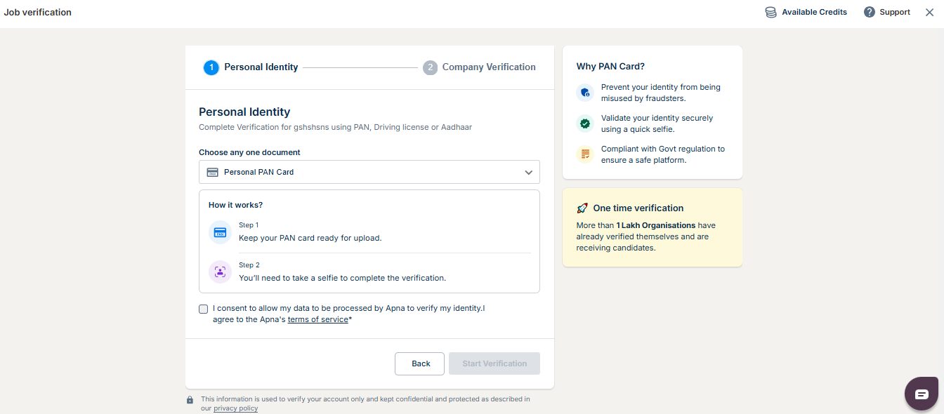Close the Job verification page

pos(929,12)
